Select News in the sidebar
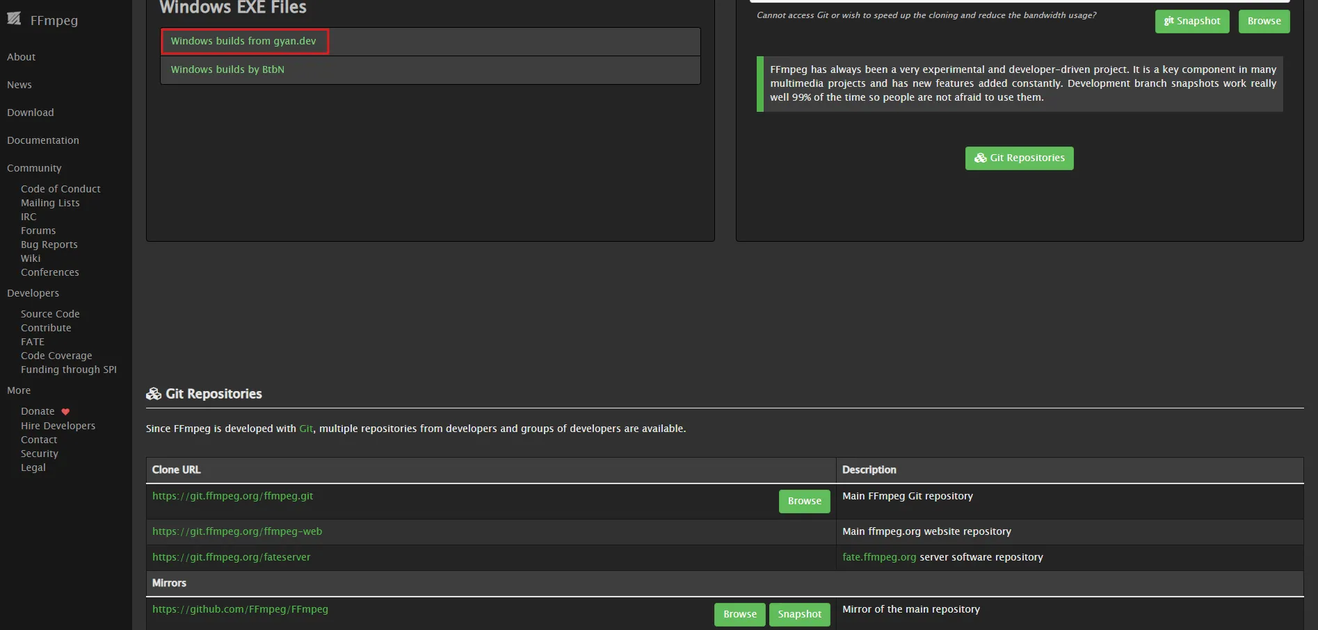Screen dimensions: 1318x630 (x=19, y=85)
